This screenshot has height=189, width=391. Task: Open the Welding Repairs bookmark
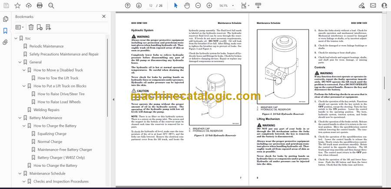coord(46,110)
